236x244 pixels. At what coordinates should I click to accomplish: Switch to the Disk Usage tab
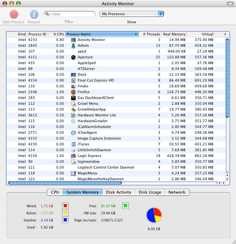tap(150, 192)
